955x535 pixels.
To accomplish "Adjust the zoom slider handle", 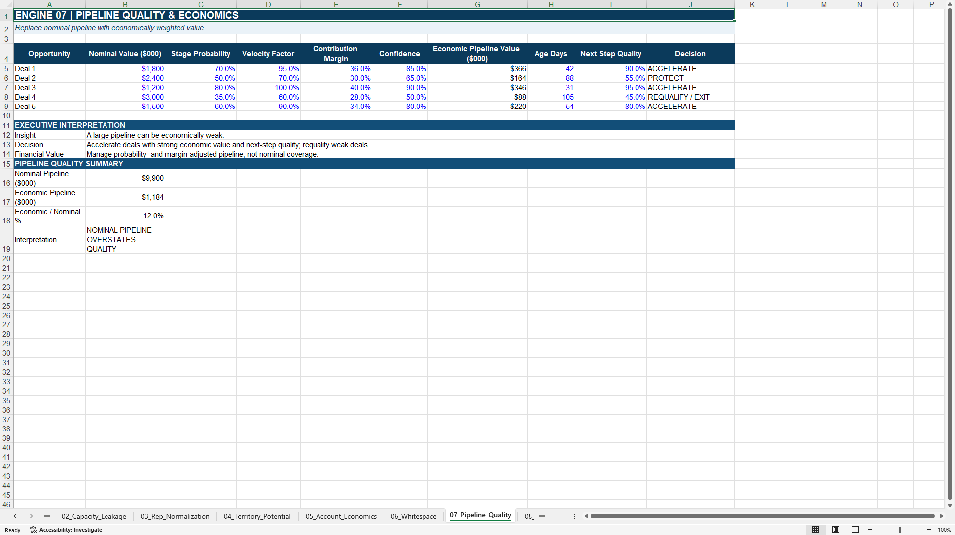I will coord(900,530).
